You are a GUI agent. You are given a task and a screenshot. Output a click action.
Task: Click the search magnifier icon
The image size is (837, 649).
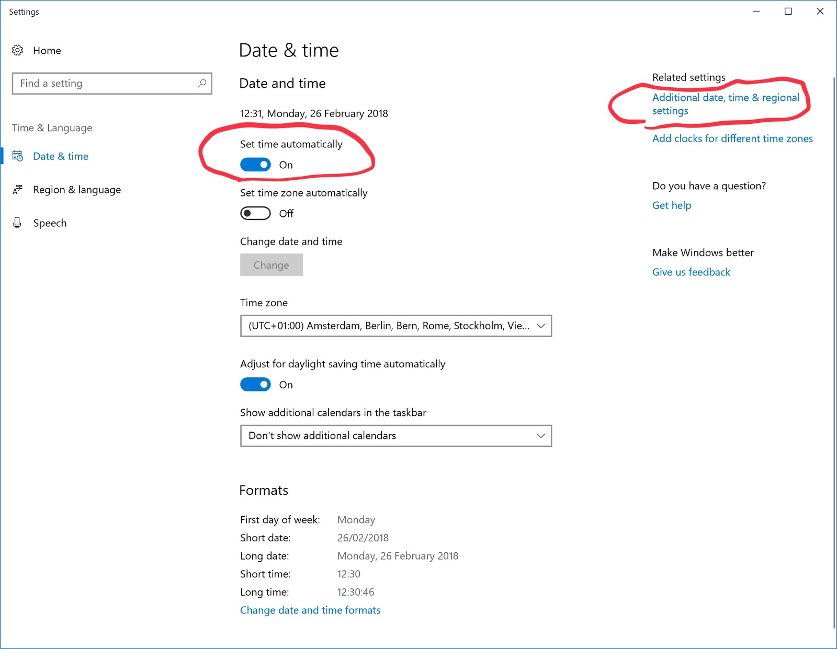click(202, 83)
